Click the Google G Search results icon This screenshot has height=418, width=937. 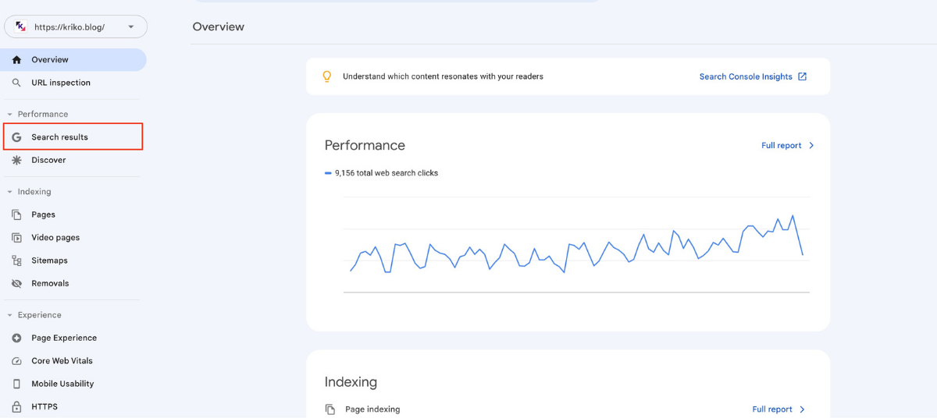click(16, 137)
